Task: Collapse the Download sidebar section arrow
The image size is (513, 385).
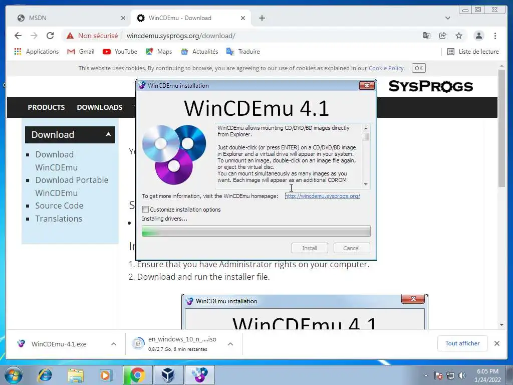Action: click(108, 134)
